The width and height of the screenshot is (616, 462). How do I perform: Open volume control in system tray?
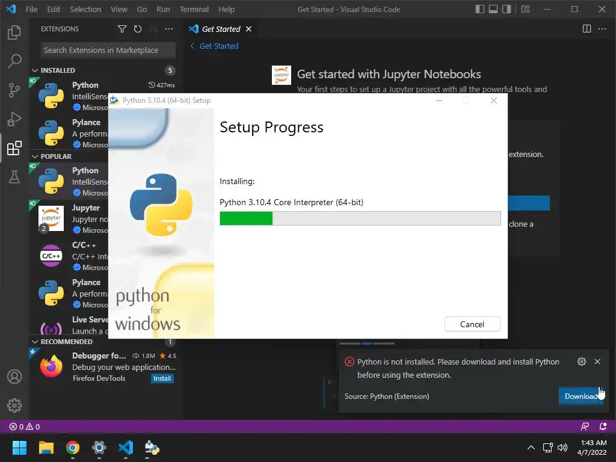[x=562, y=448]
